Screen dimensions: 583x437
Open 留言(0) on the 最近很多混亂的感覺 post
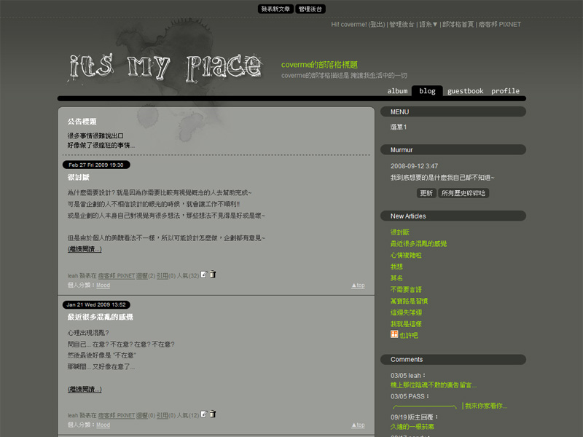tap(145, 415)
